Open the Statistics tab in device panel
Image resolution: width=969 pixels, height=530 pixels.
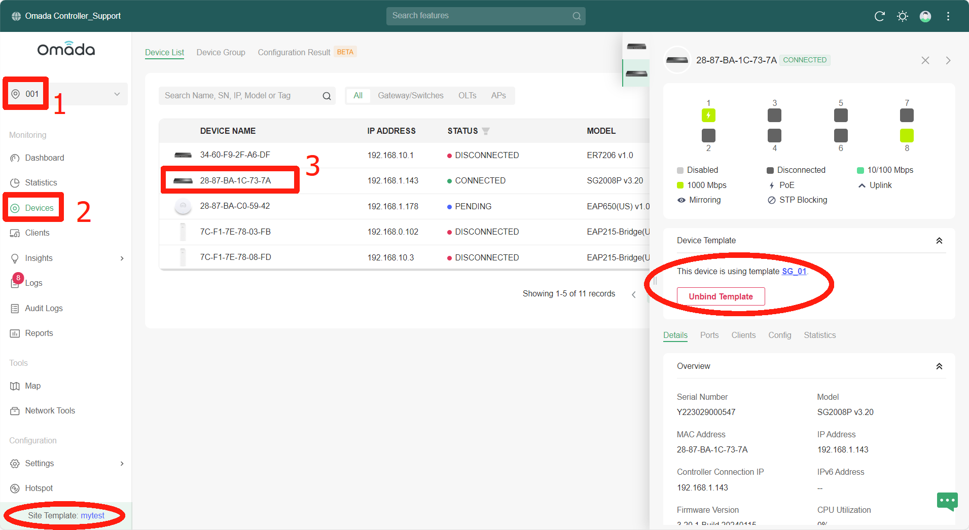819,335
